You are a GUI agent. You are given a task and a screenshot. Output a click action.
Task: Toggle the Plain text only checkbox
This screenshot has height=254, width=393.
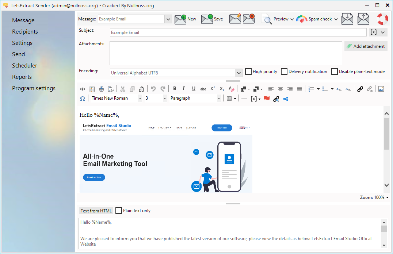pos(119,211)
